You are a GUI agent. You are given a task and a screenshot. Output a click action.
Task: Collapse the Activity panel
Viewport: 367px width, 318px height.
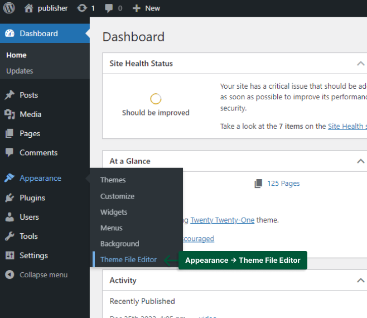pyautogui.click(x=360, y=281)
